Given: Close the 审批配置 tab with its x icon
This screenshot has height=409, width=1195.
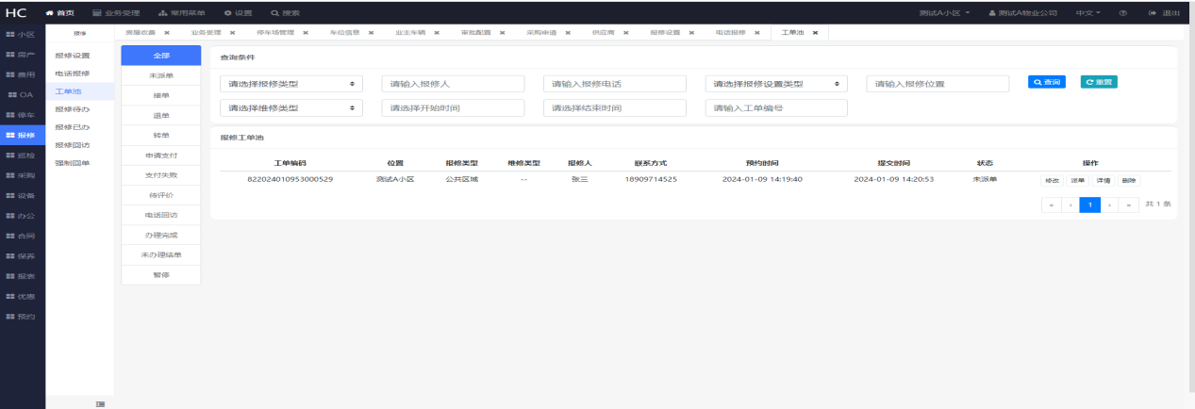Looking at the screenshot, I should pyautogui.click(x=503, y=33).
